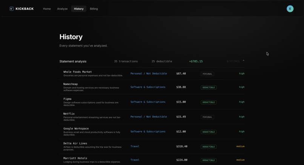This screenshot has width=304, height=165.
Task: Click the 25 deductible count
Action: (x=162, y=61)
